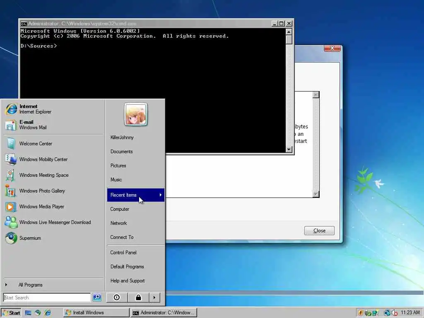The width and height of the screenshot is (424, 318).
Task: Expand the Recent Items submenu
Action: coord(136,195)
